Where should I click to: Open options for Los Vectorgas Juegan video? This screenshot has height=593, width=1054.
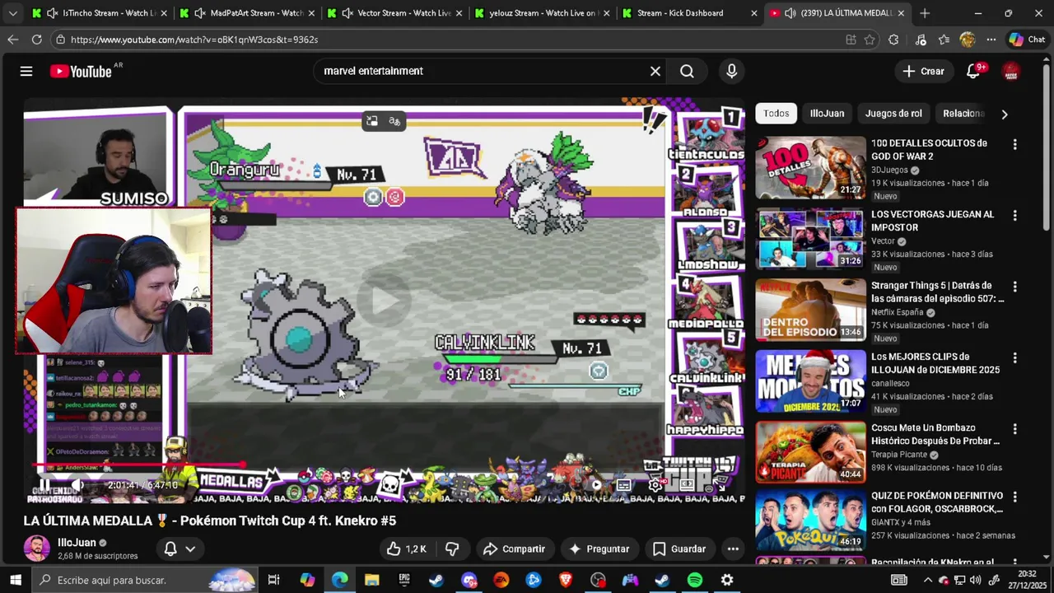pos(1014,216)
